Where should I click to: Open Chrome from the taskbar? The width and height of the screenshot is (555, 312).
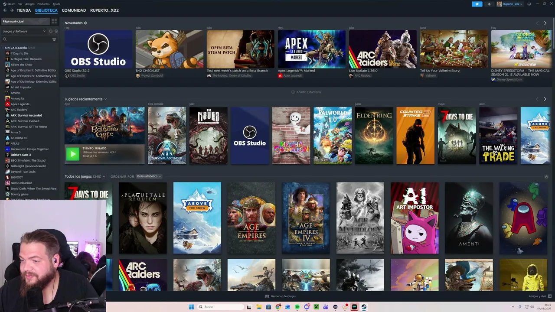278,307
